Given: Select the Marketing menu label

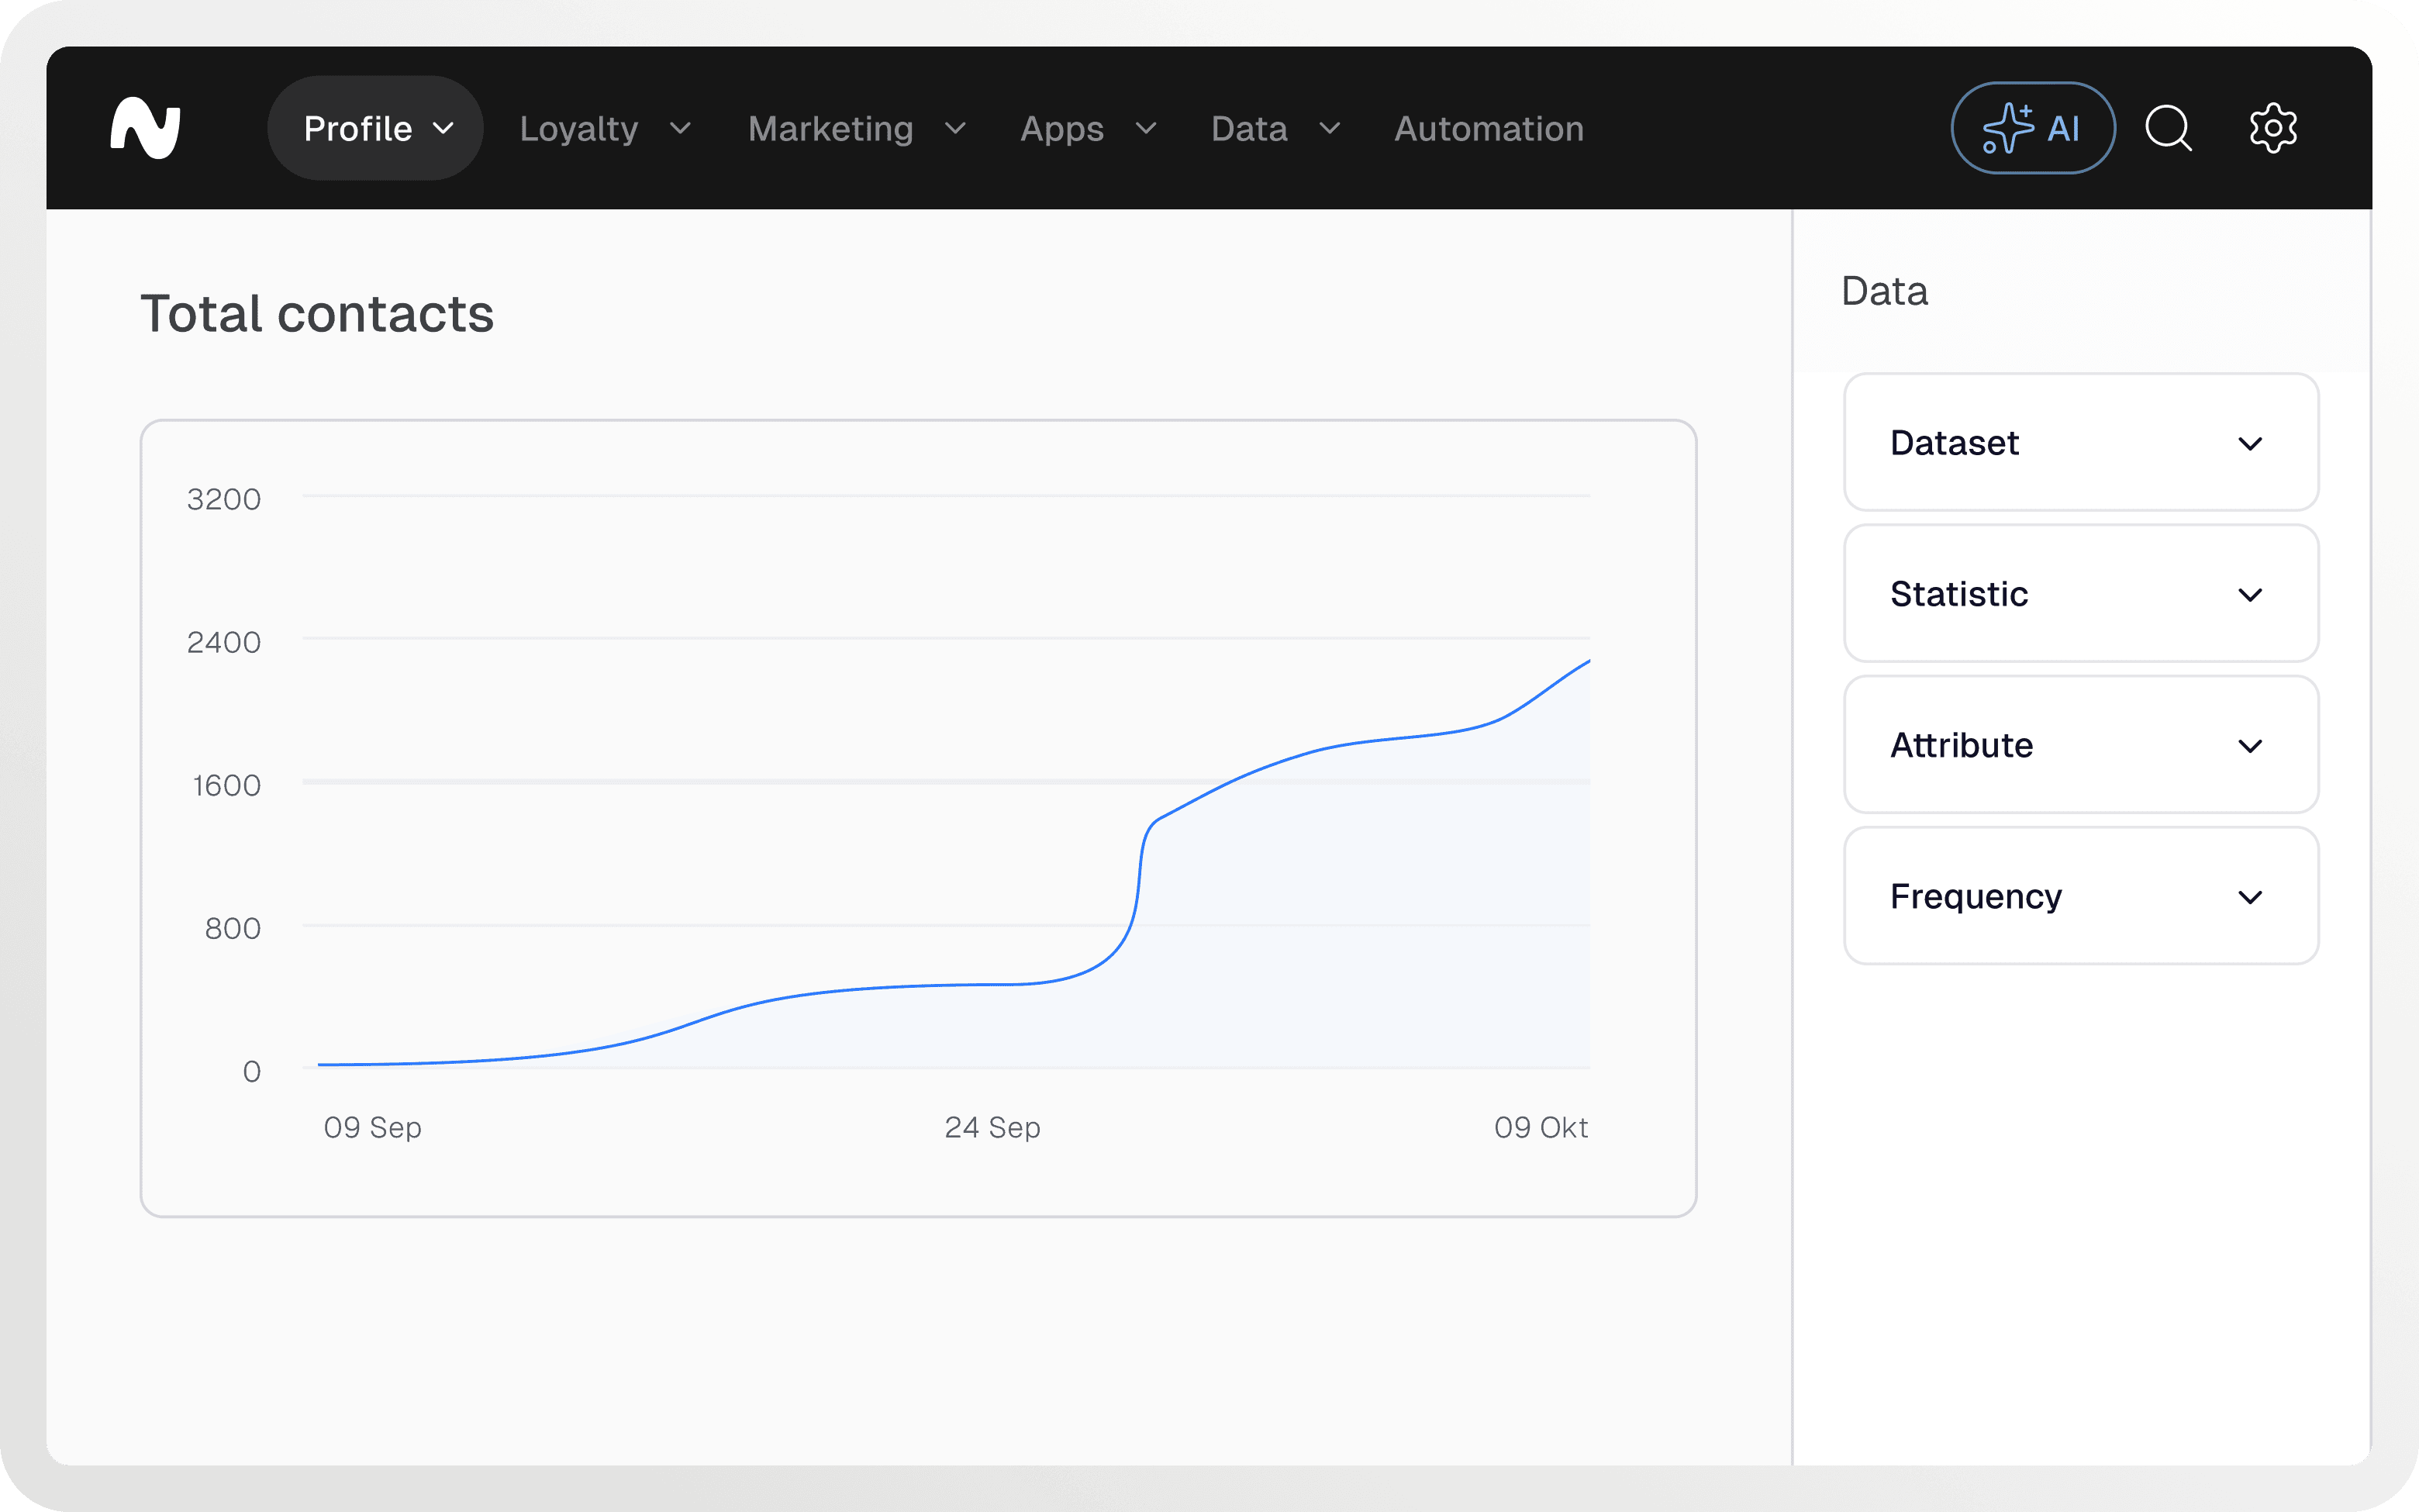Looking at the screenshot, I should pyautogui.click(x=830, y=128).
